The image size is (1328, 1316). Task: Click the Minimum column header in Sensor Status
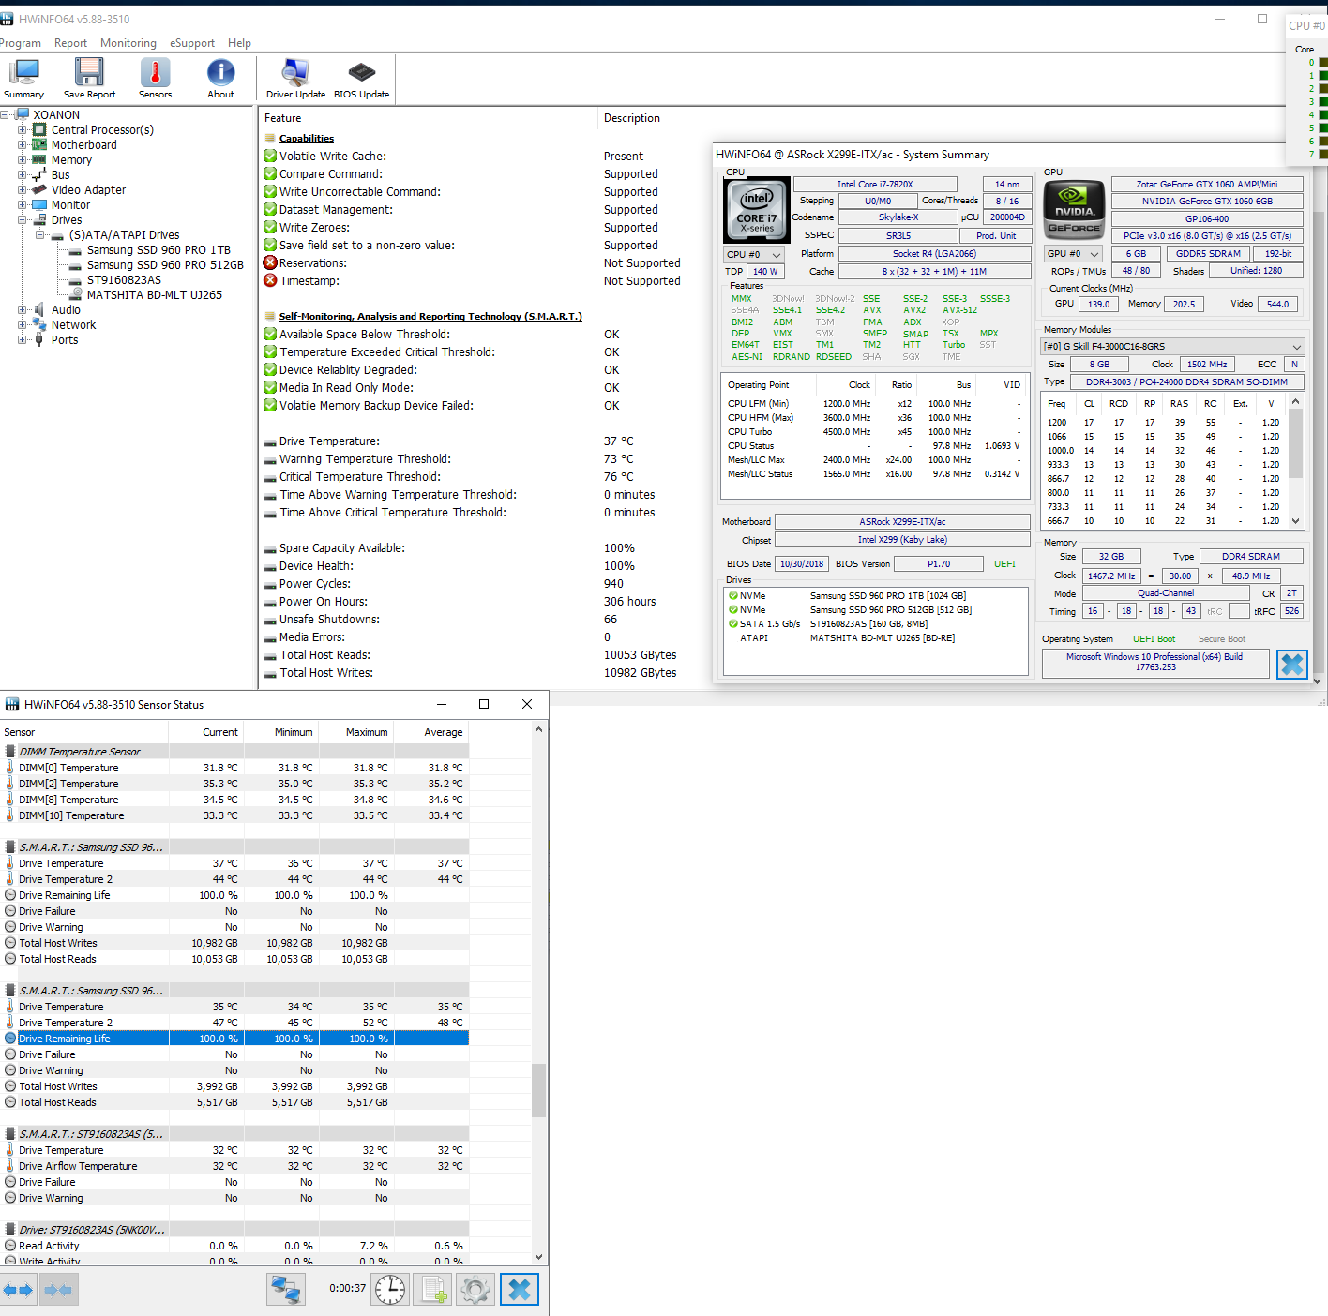click(x=281, y=732)
